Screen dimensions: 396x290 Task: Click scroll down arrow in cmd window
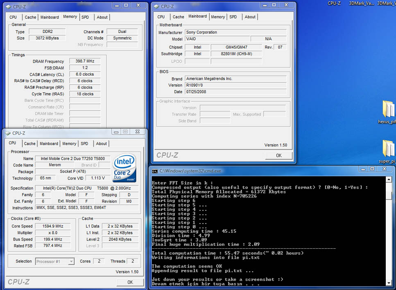(x=389, y=283)
